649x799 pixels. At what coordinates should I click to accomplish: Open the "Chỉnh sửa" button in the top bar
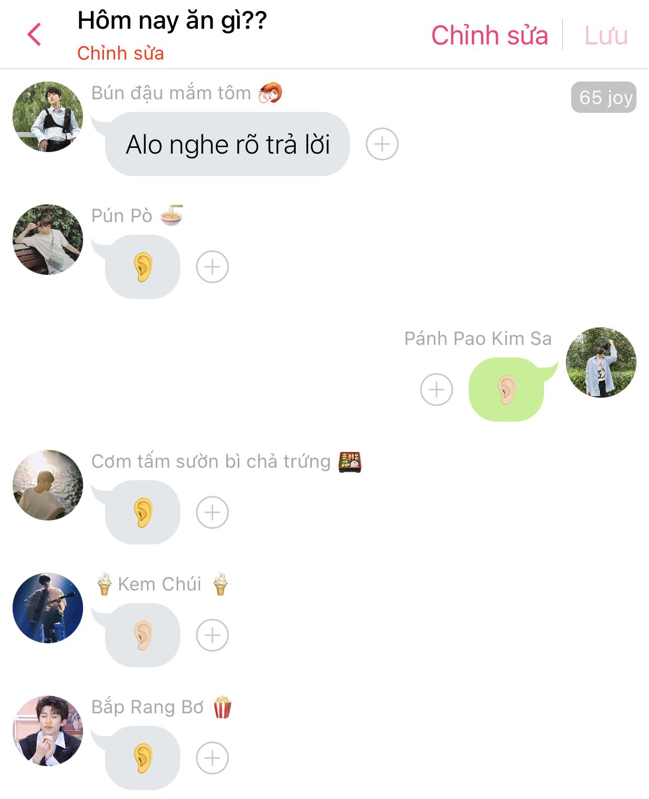[x=489, y=36]
